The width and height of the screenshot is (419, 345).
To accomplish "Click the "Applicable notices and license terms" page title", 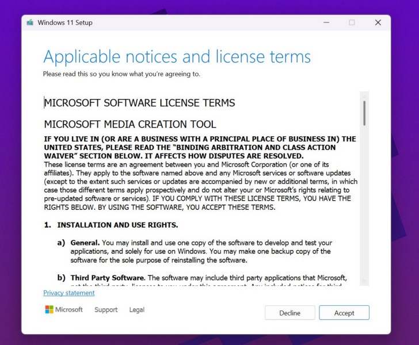I will [177, 57].
